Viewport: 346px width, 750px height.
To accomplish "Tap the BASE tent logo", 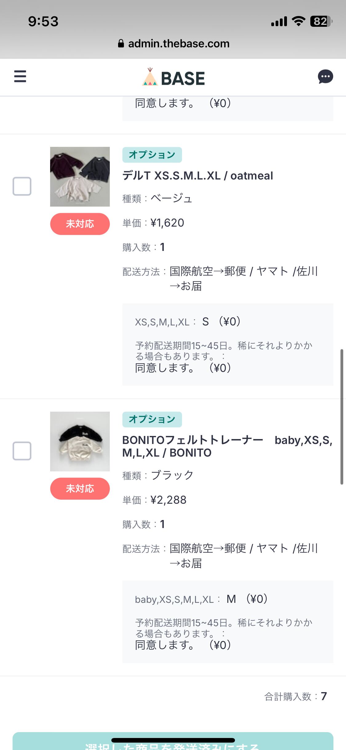I will click(x=150, y=77).
